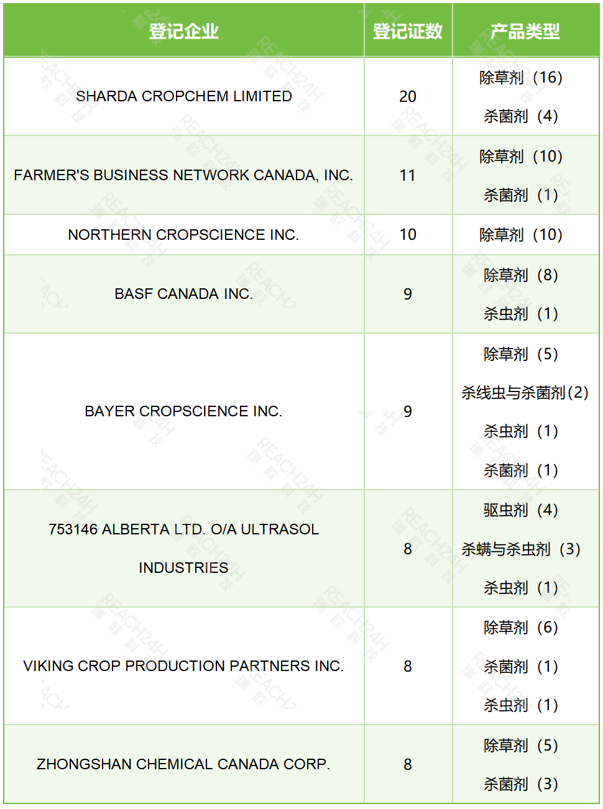Click 除草剂（6）in the VIKING row

521,628
